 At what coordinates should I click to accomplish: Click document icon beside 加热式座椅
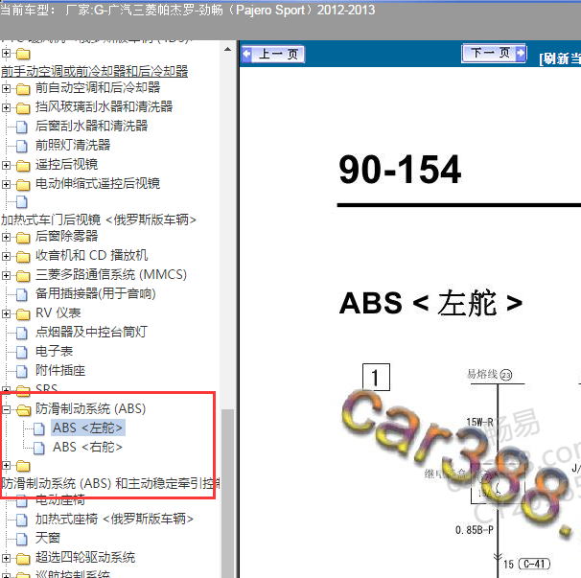[22, 520]
